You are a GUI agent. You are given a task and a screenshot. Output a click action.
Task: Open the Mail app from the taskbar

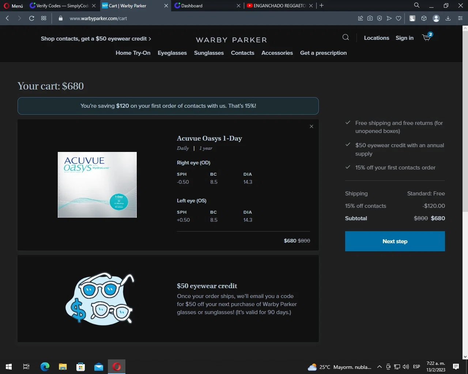[x=99, y=367]
